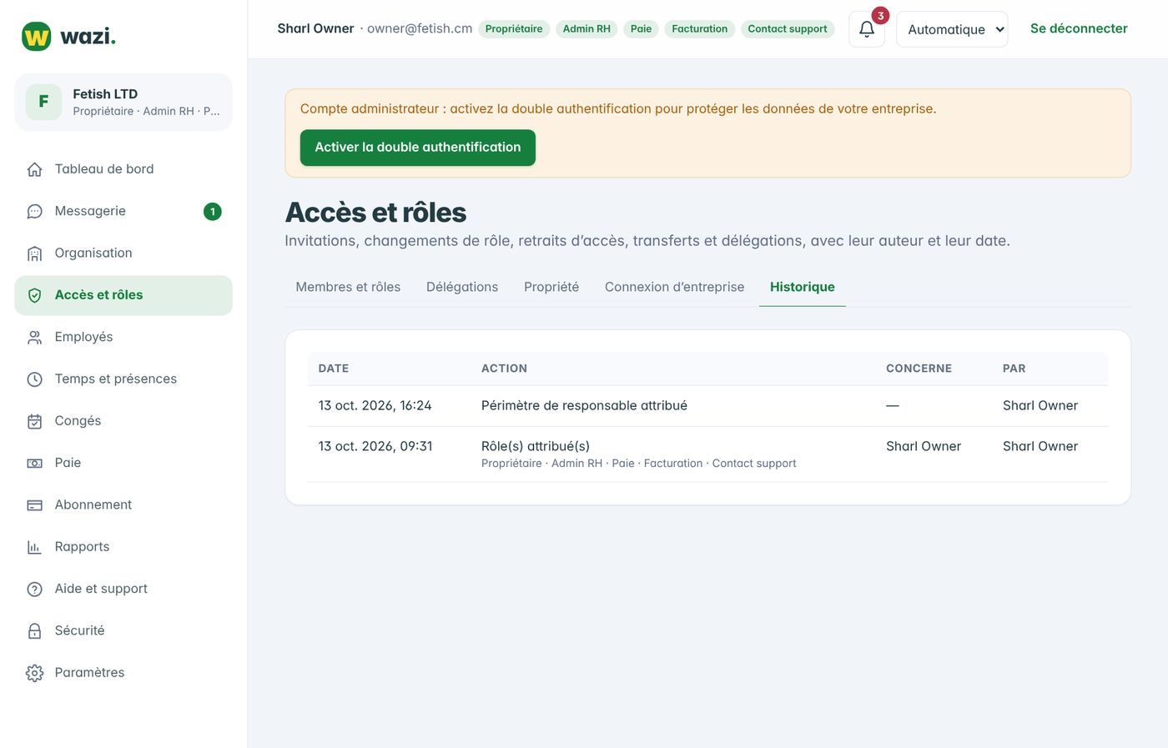
Task: Open the Automatique theme dropdown
Action: [952, 29]
